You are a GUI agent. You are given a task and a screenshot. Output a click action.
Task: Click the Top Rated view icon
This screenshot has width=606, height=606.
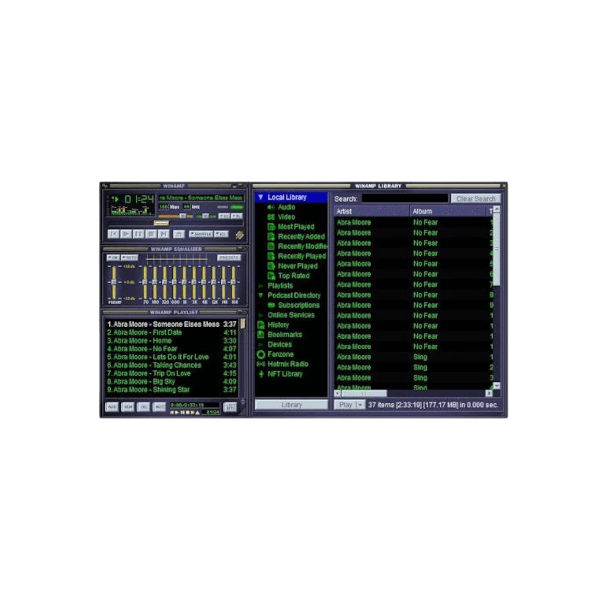271,276
